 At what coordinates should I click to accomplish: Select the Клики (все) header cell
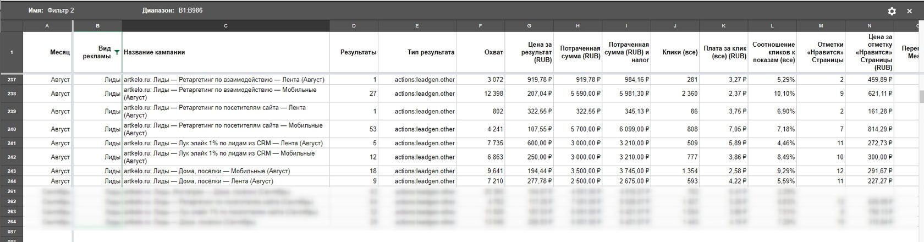(x=675, y=52)
